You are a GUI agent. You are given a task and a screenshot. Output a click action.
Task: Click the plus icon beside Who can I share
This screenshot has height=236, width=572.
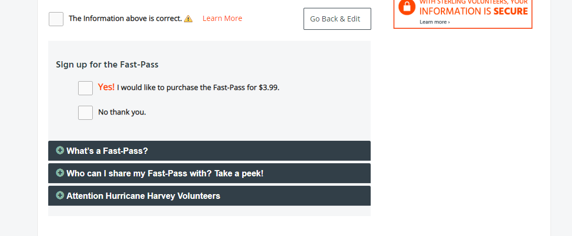tap(60, 173)
